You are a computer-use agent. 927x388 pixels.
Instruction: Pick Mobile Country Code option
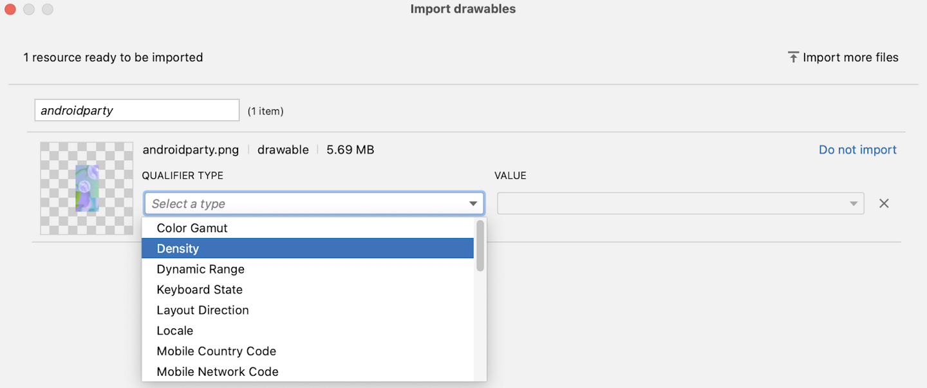tap(216, 351)
